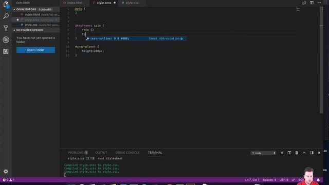Open the editor More Actions ellipsis
Screen dimensions: 329x185
[319, 3]
